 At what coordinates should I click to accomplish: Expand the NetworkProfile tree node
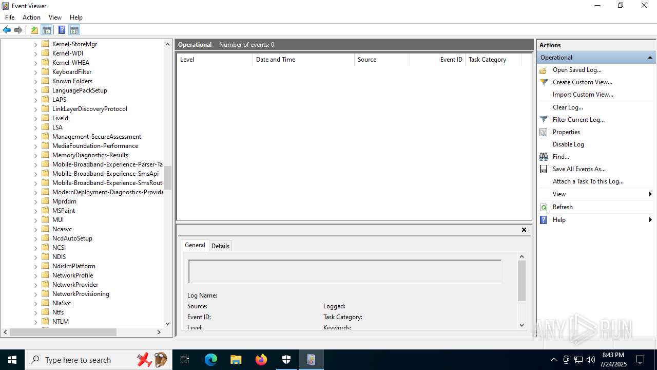click(36, 275)
